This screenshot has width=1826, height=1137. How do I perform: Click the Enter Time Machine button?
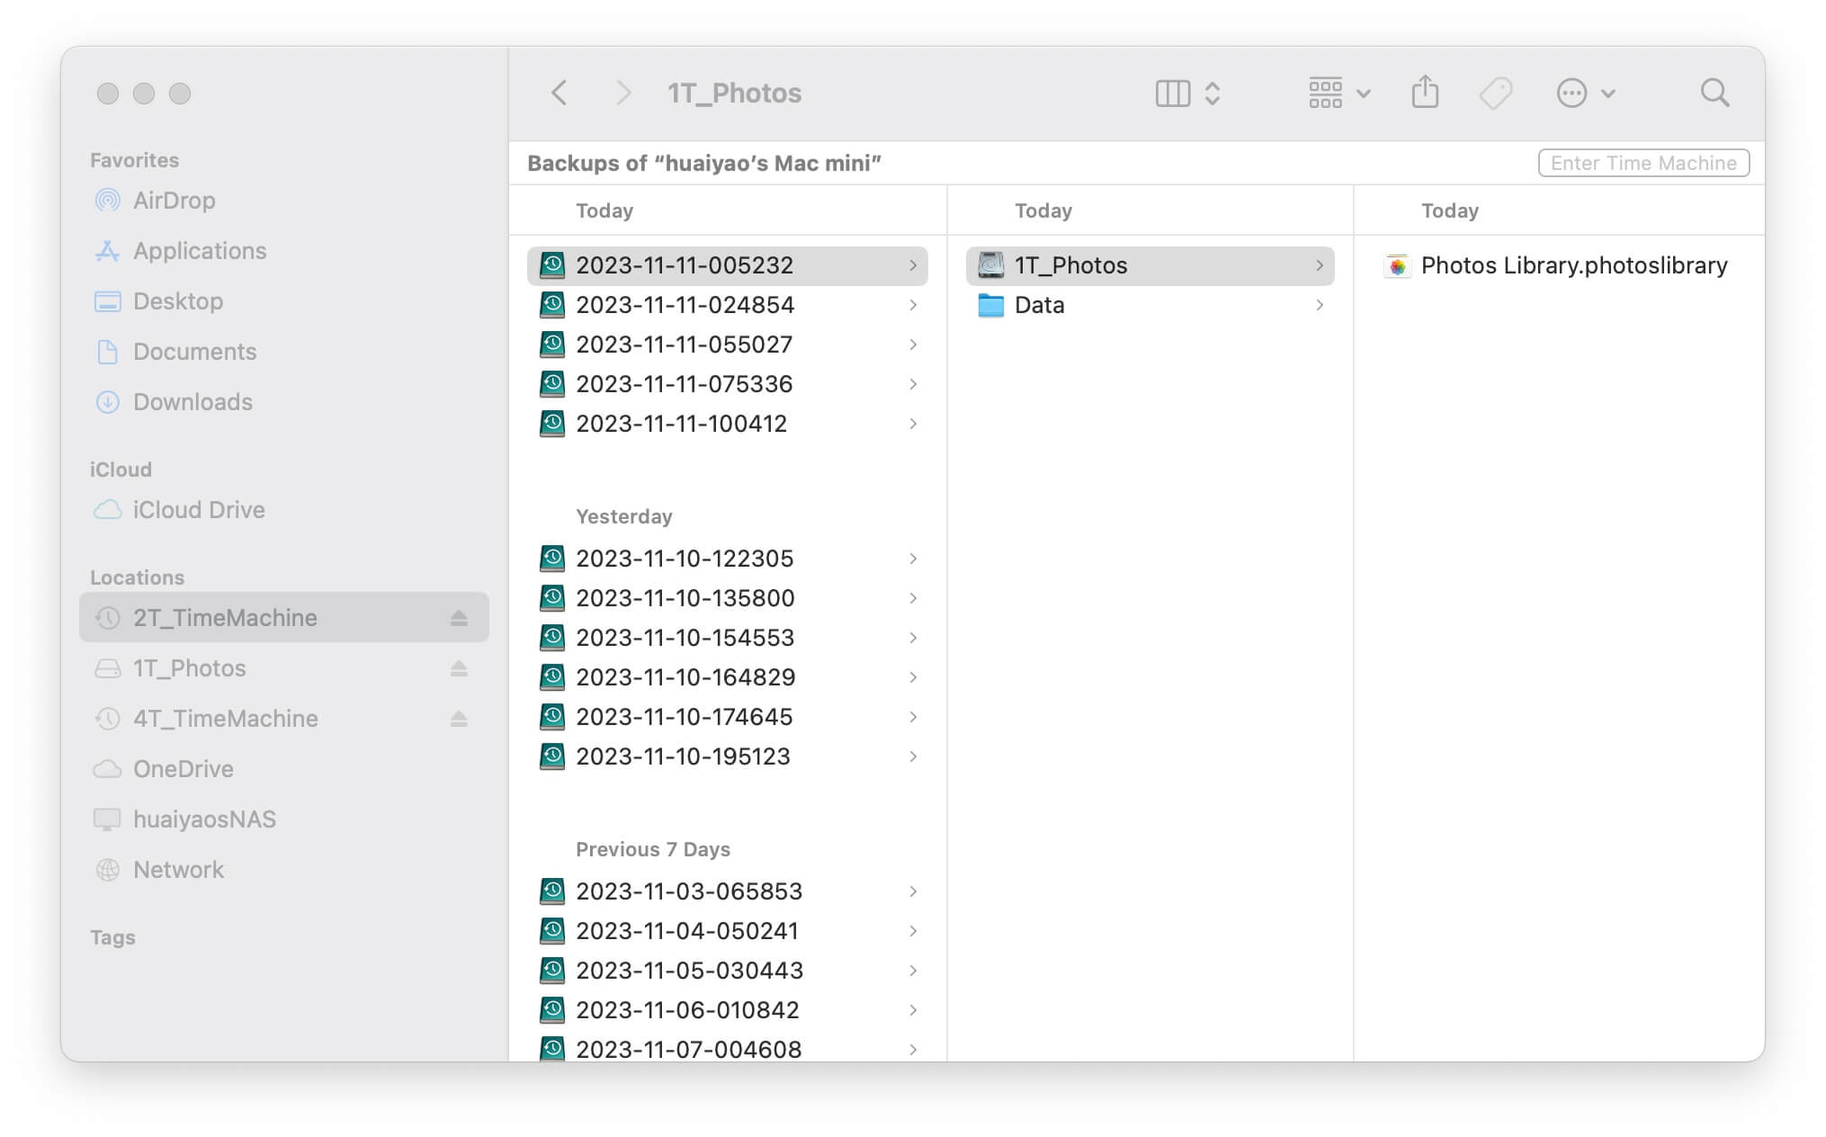pyautogui.click(x=1643, y=163)
